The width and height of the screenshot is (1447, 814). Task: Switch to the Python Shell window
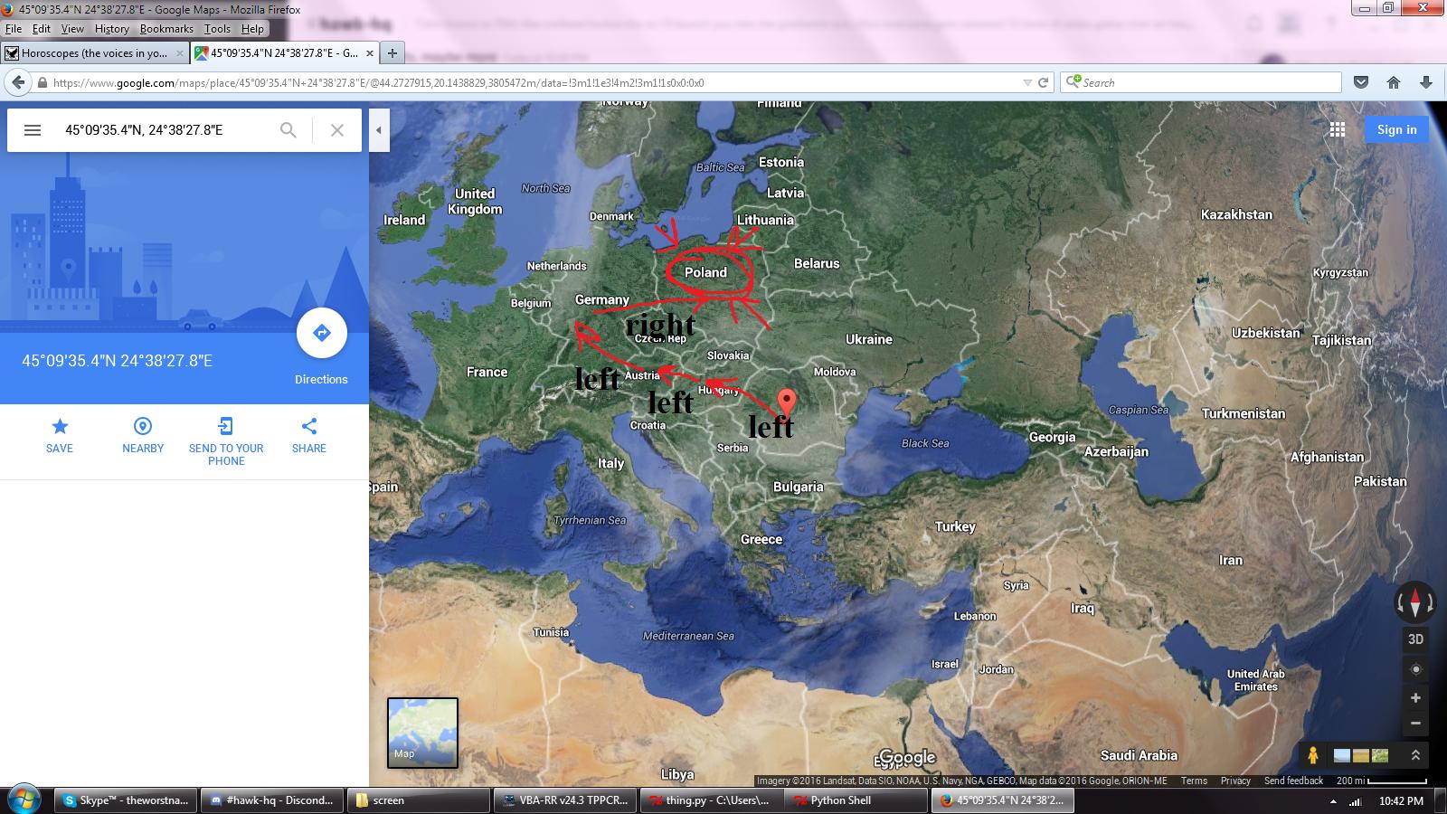click(856, 800)
